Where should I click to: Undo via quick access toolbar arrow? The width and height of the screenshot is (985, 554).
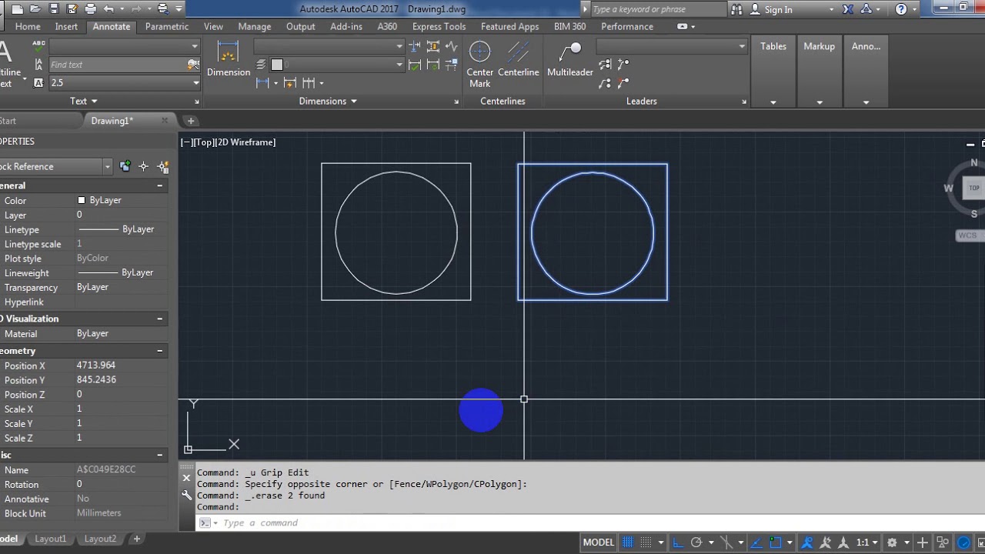click(109, 9)
